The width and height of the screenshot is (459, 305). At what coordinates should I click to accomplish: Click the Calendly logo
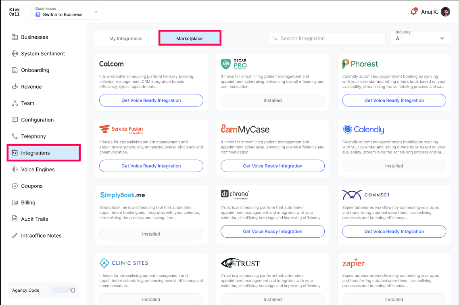(x=363, y=129)
